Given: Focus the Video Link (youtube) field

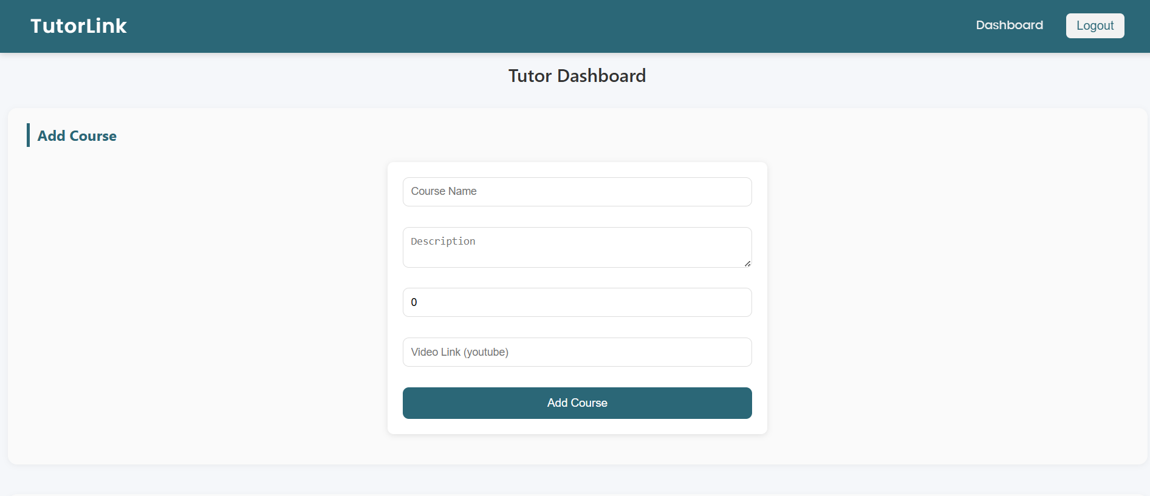Looking at the screenshot, I should click(577, 352).
